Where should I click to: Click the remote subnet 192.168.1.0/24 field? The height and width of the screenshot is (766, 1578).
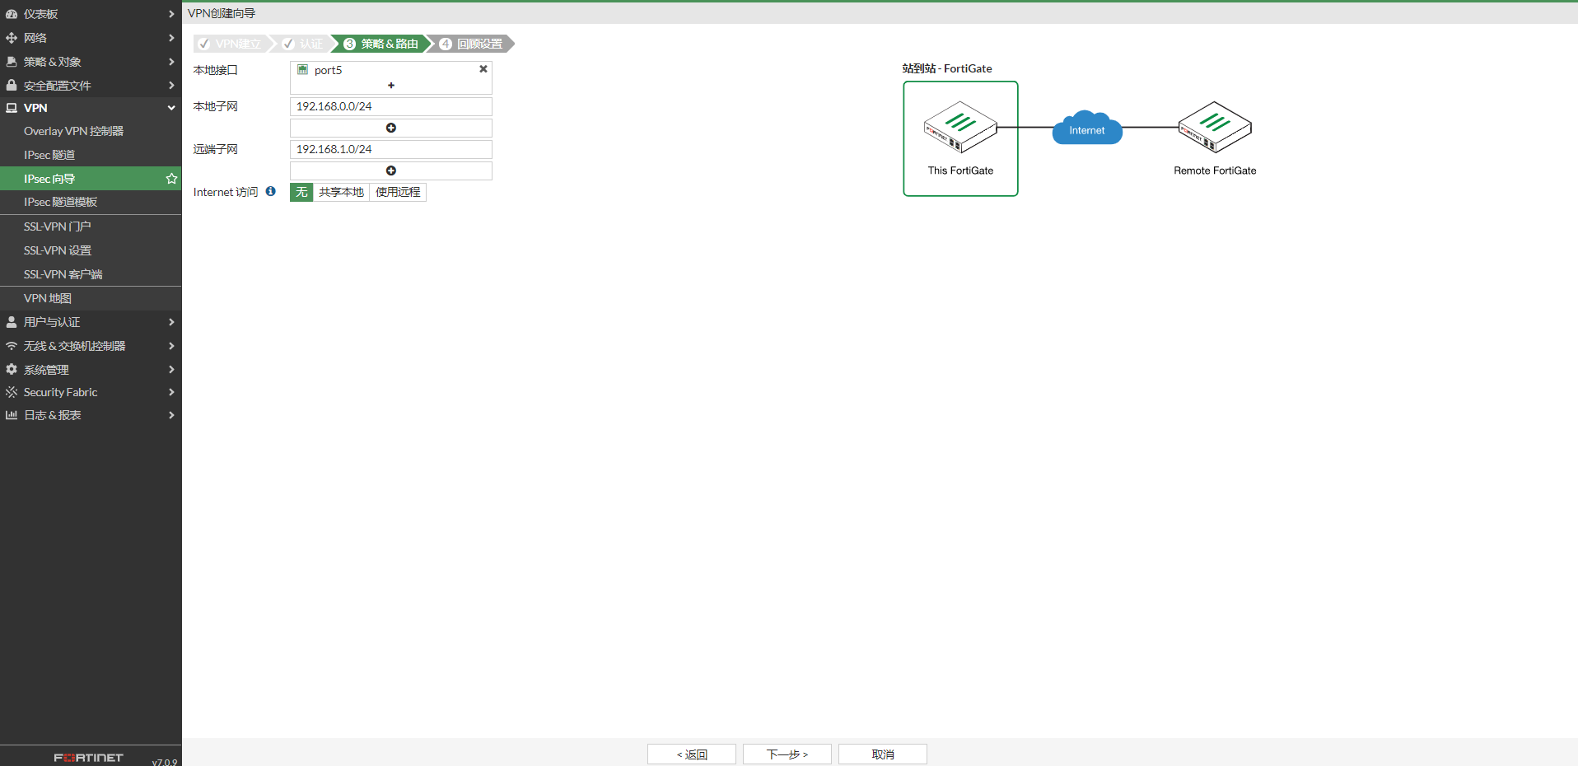[x=391, y=149]
